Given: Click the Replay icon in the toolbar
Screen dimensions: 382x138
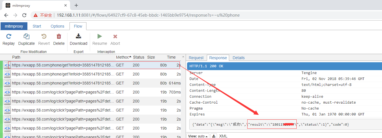Looking at the screenshot, I should (x=9, y=36).
